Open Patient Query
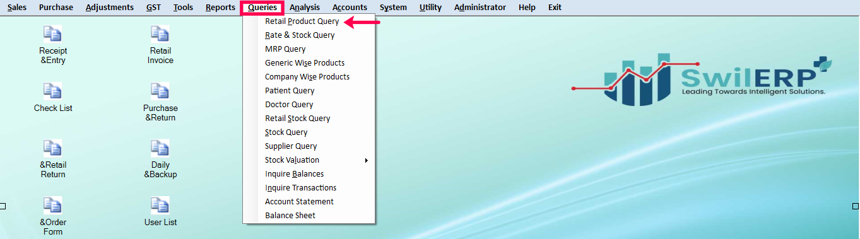Screen dimensions: 860x239 click(x=309, y=91)
